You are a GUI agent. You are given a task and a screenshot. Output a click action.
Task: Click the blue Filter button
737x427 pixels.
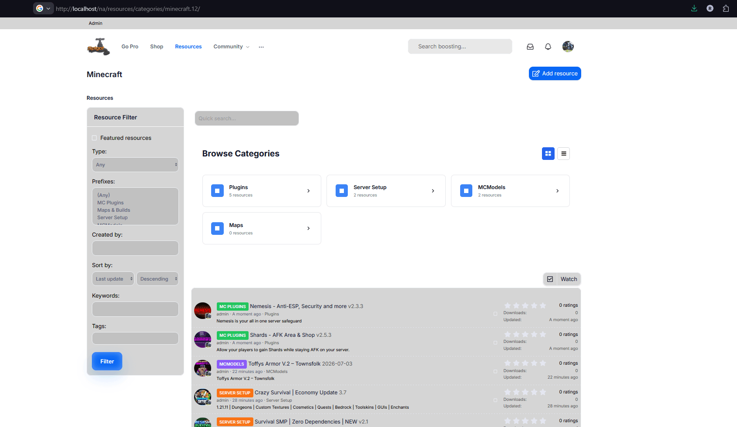point(107,361)
